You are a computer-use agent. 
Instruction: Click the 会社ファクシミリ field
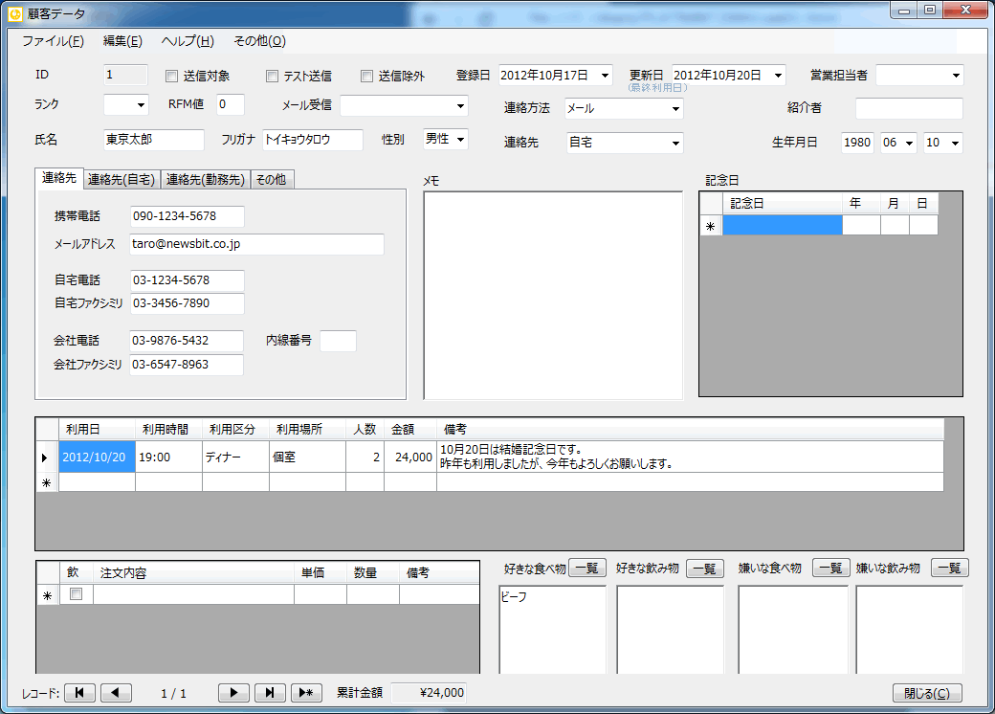187,365
